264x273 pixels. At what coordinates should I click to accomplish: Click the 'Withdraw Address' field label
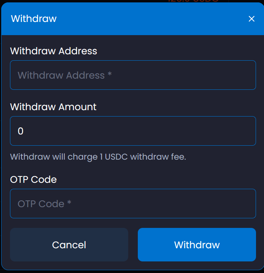(x=54, y=51)
